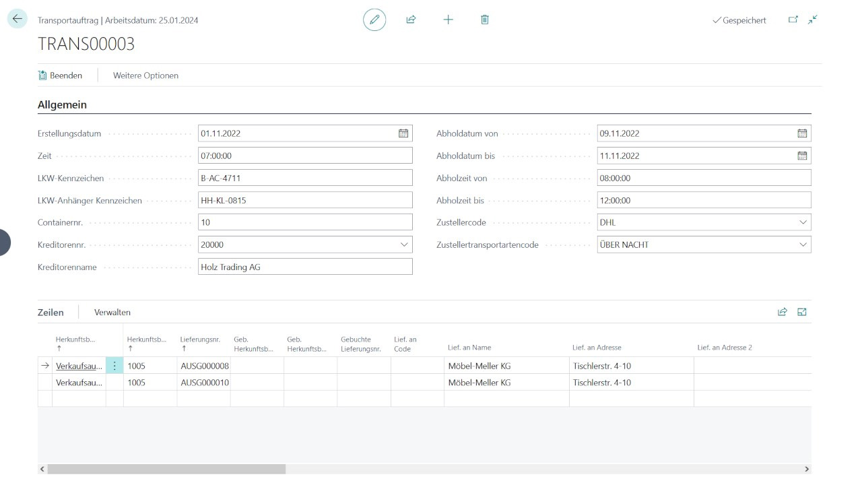Create a new record with plus icon
The image size is (862, 485).
point(448,20)
